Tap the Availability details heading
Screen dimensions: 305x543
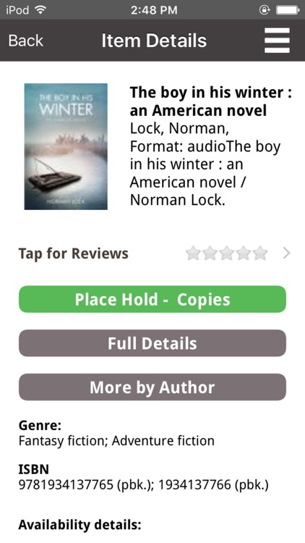tap(80, 525)
